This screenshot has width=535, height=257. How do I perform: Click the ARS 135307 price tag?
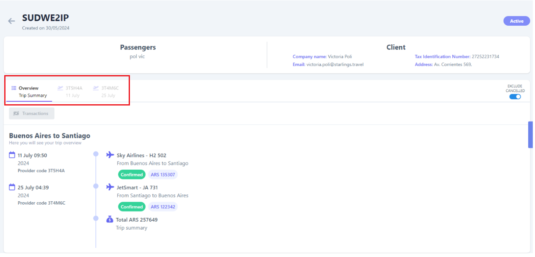tap(163, 175)
